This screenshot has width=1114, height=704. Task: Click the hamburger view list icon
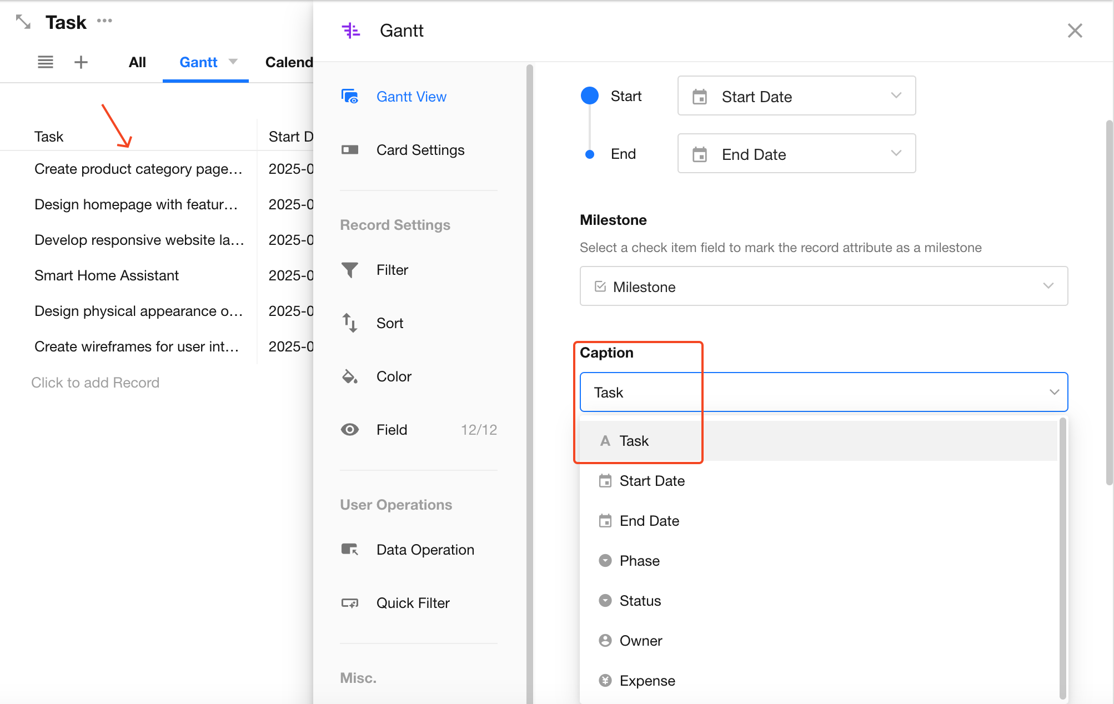(x=46, y=62)
